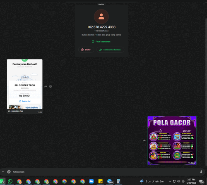The image size is (207, 185).
Task: Open the emoji and sticker picker
Action: click(x=9, y=172)
